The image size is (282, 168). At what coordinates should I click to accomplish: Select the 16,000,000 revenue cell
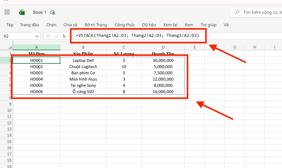[163, 91]
